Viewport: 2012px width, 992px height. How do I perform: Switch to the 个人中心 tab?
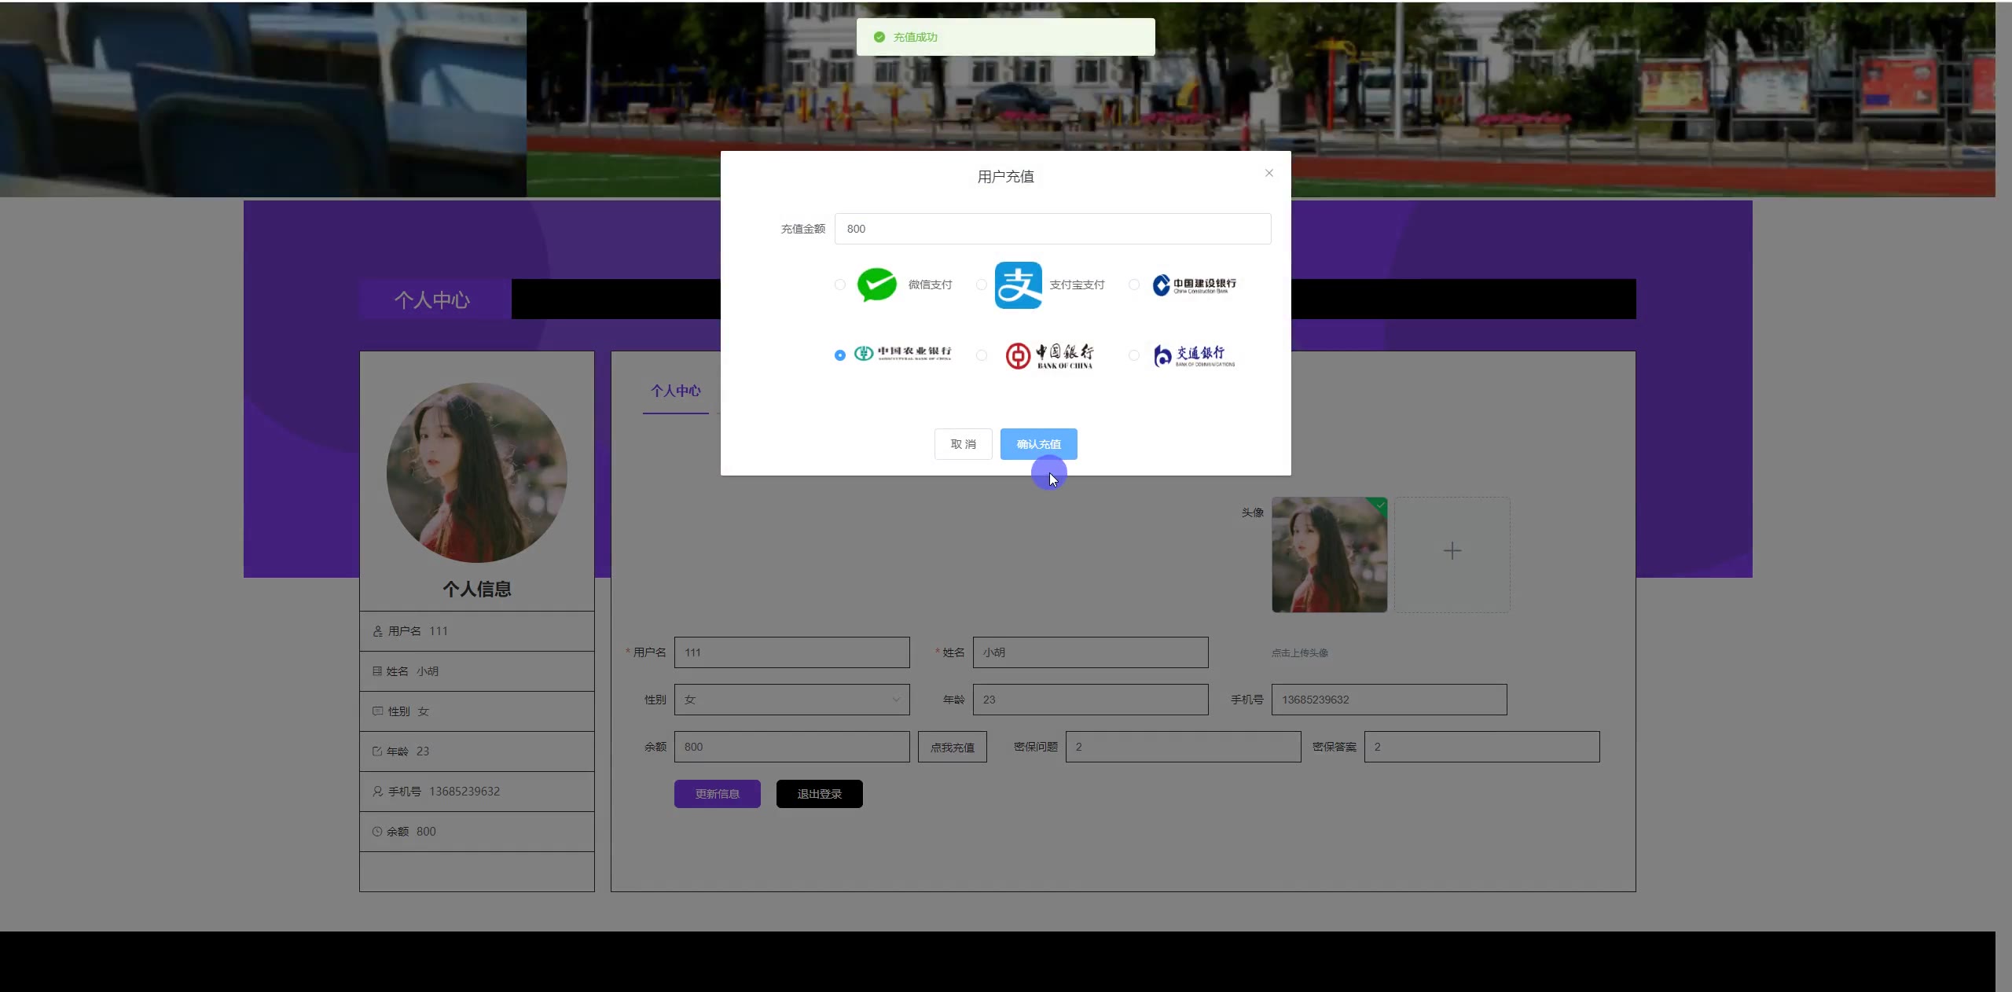(675, 391)
